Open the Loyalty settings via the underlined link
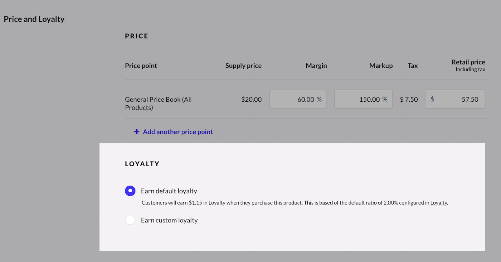The image size is (501, 262). [439, 202]
